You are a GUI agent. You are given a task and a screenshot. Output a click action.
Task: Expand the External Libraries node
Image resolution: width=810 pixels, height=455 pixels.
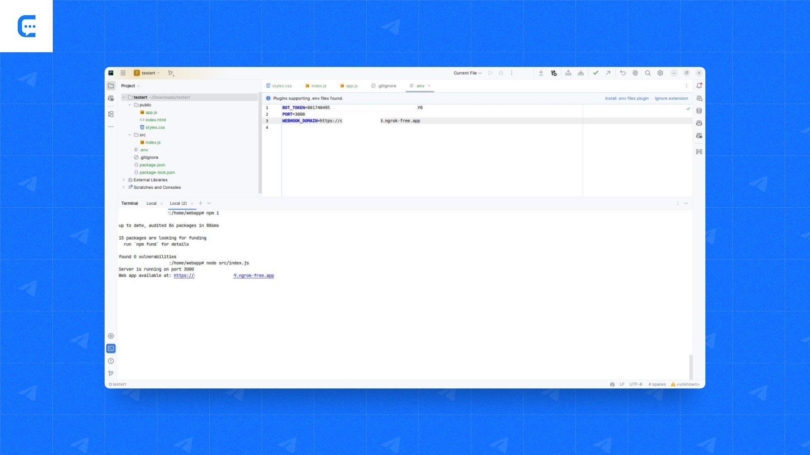(x=124, y=180)
